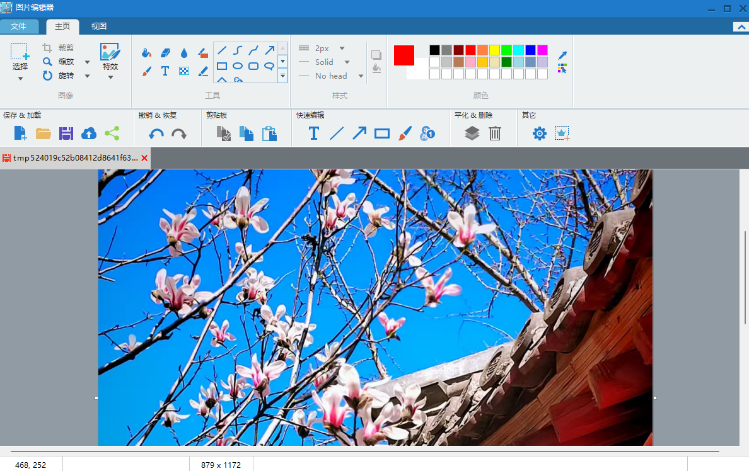
Task: Click the purple floppy-disk save icon
Action: [66, 133]
